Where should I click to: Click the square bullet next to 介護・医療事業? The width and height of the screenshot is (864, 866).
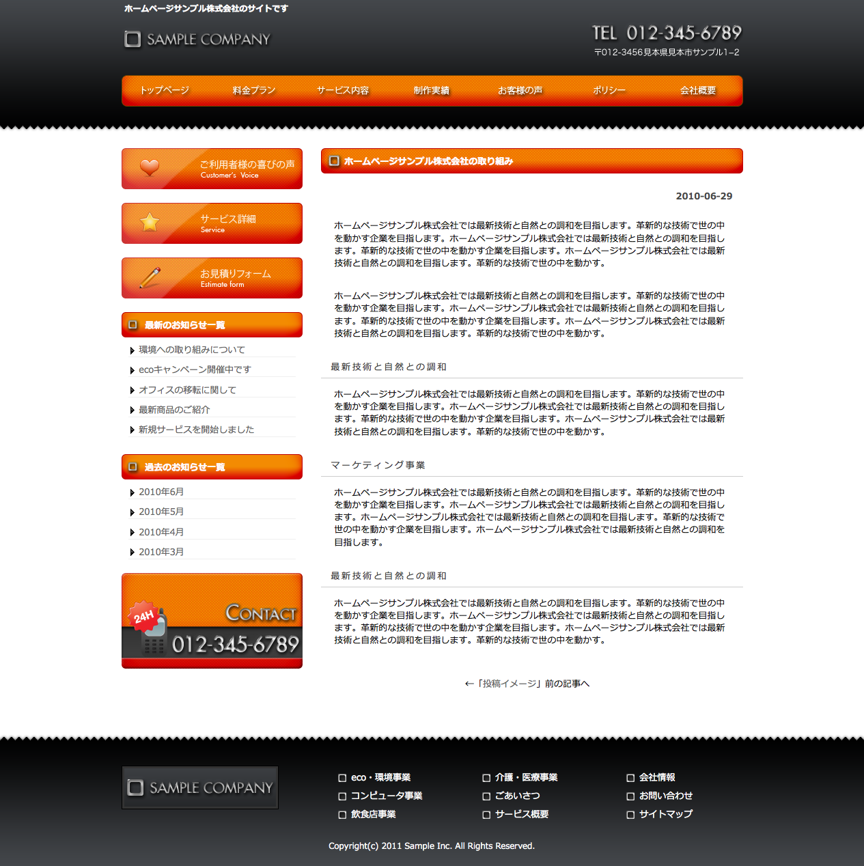(x=486, y=778)
